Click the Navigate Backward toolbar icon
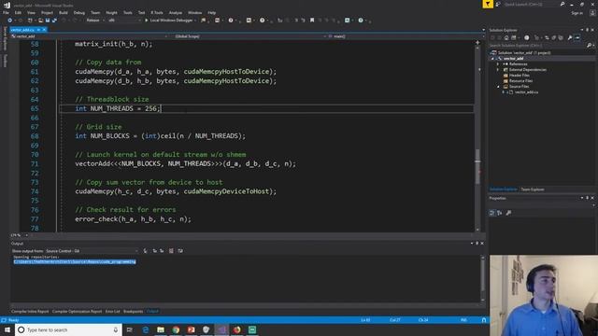The image size is (598, 336). [10, 21]
